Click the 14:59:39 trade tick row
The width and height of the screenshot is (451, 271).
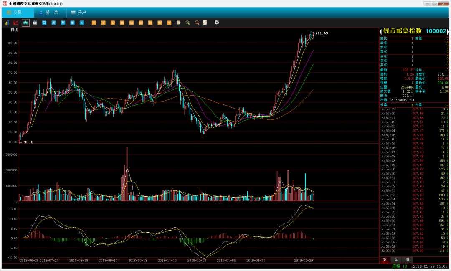coord(414,109)
